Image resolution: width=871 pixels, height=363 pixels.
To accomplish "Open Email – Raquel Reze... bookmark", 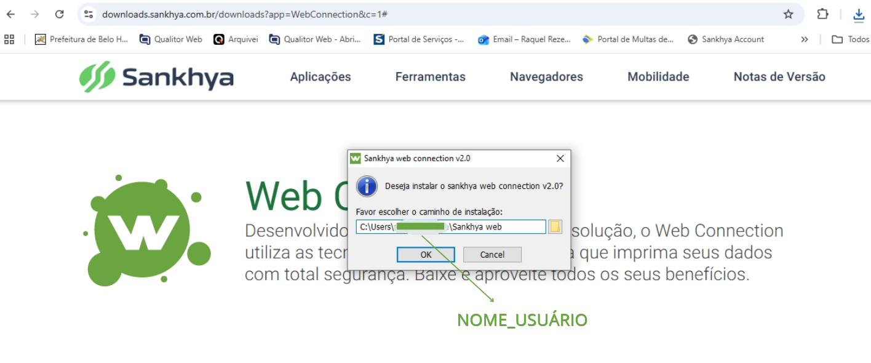I will (x=525, y=39).
